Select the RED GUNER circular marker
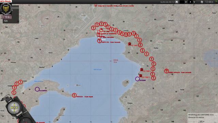Viewport: 218px width, 123px height. point(102,30)
